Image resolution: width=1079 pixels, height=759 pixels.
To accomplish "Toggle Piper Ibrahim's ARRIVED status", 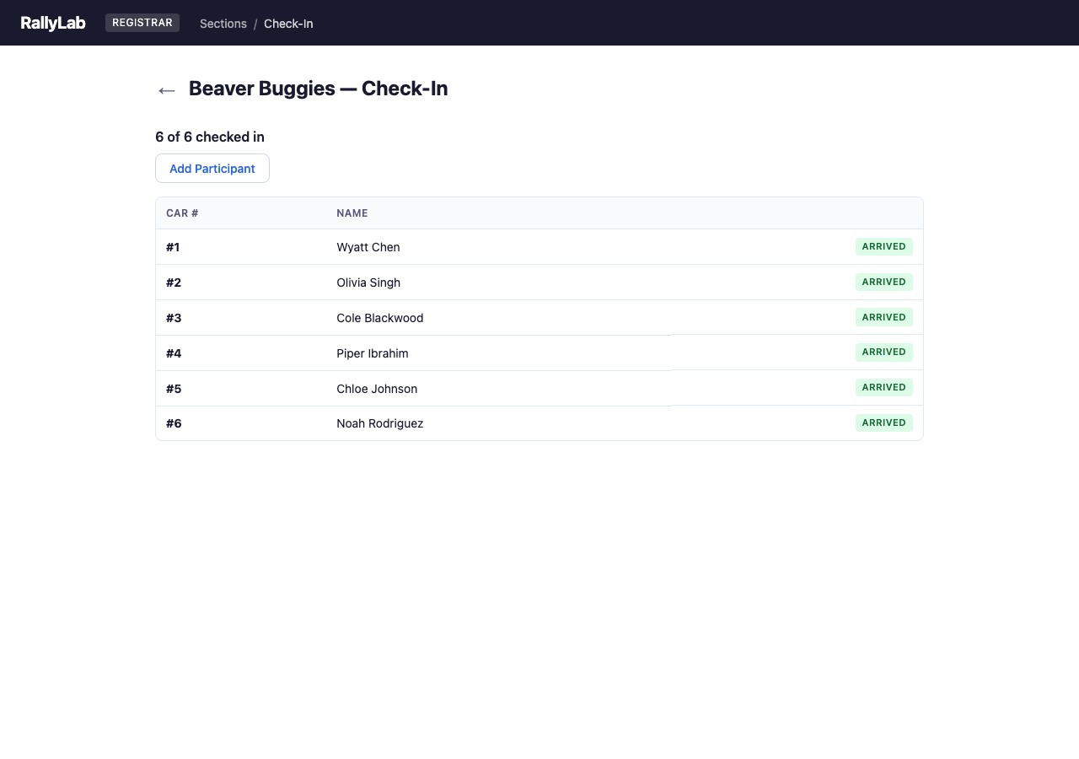I will pyautogui.click(x=883, y=352).
